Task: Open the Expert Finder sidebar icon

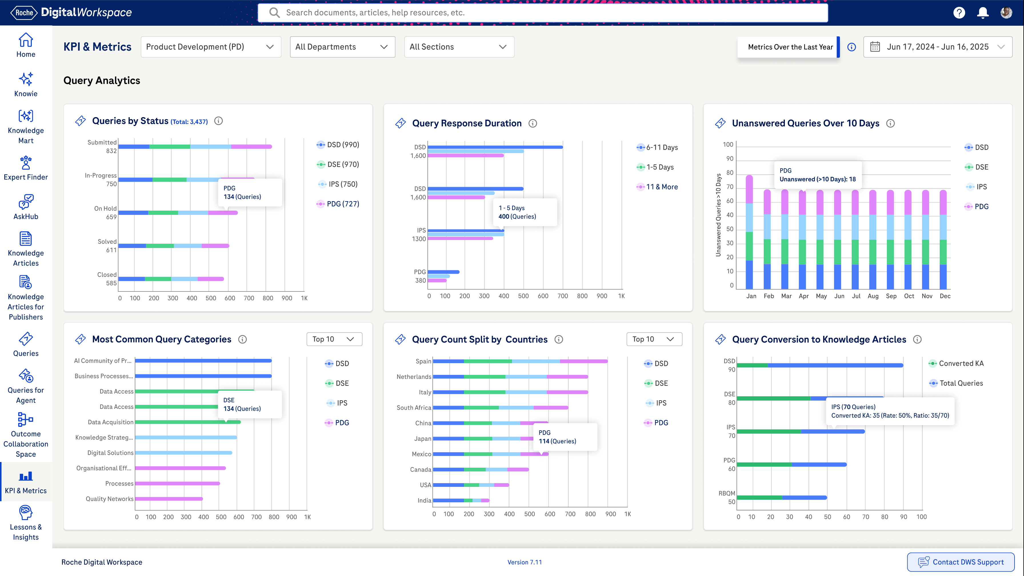Action: coord(26,162)
